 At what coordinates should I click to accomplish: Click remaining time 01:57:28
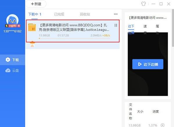[x=63, y=36]
